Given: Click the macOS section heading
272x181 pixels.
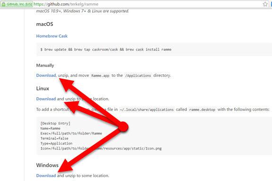Looking at the screenshot, I should [x=44, y=24].
